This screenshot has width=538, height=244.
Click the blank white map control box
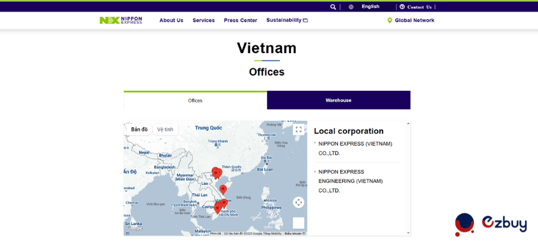pos(298,223)
